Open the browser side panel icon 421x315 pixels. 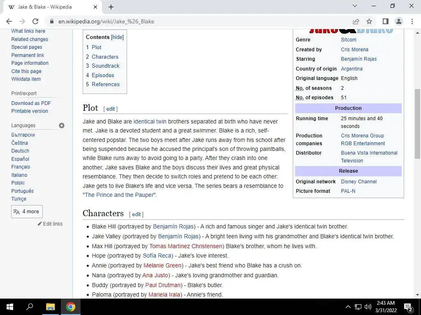[x=386, y=21]
